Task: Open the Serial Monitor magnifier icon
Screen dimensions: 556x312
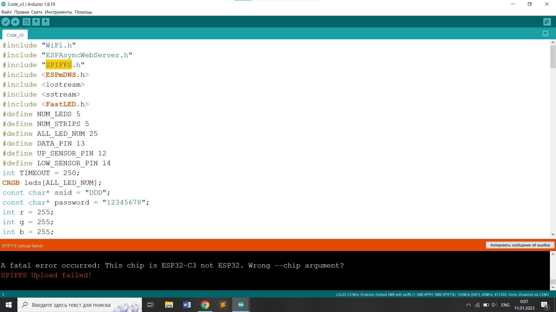Action: [547, 22]
